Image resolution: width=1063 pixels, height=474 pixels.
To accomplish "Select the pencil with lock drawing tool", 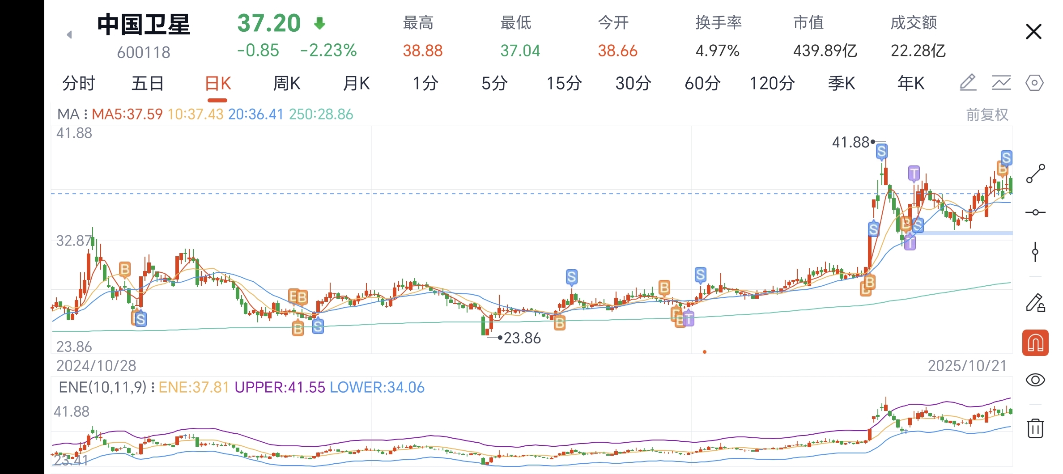I will 1035,302.
